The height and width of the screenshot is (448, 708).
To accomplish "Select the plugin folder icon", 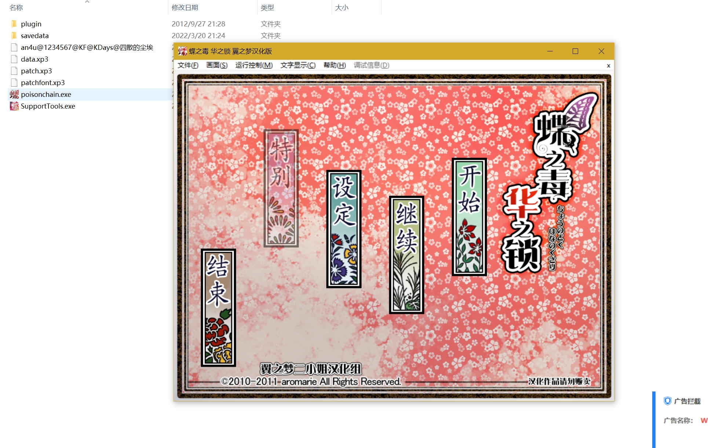I will click(x=14, y=24).
